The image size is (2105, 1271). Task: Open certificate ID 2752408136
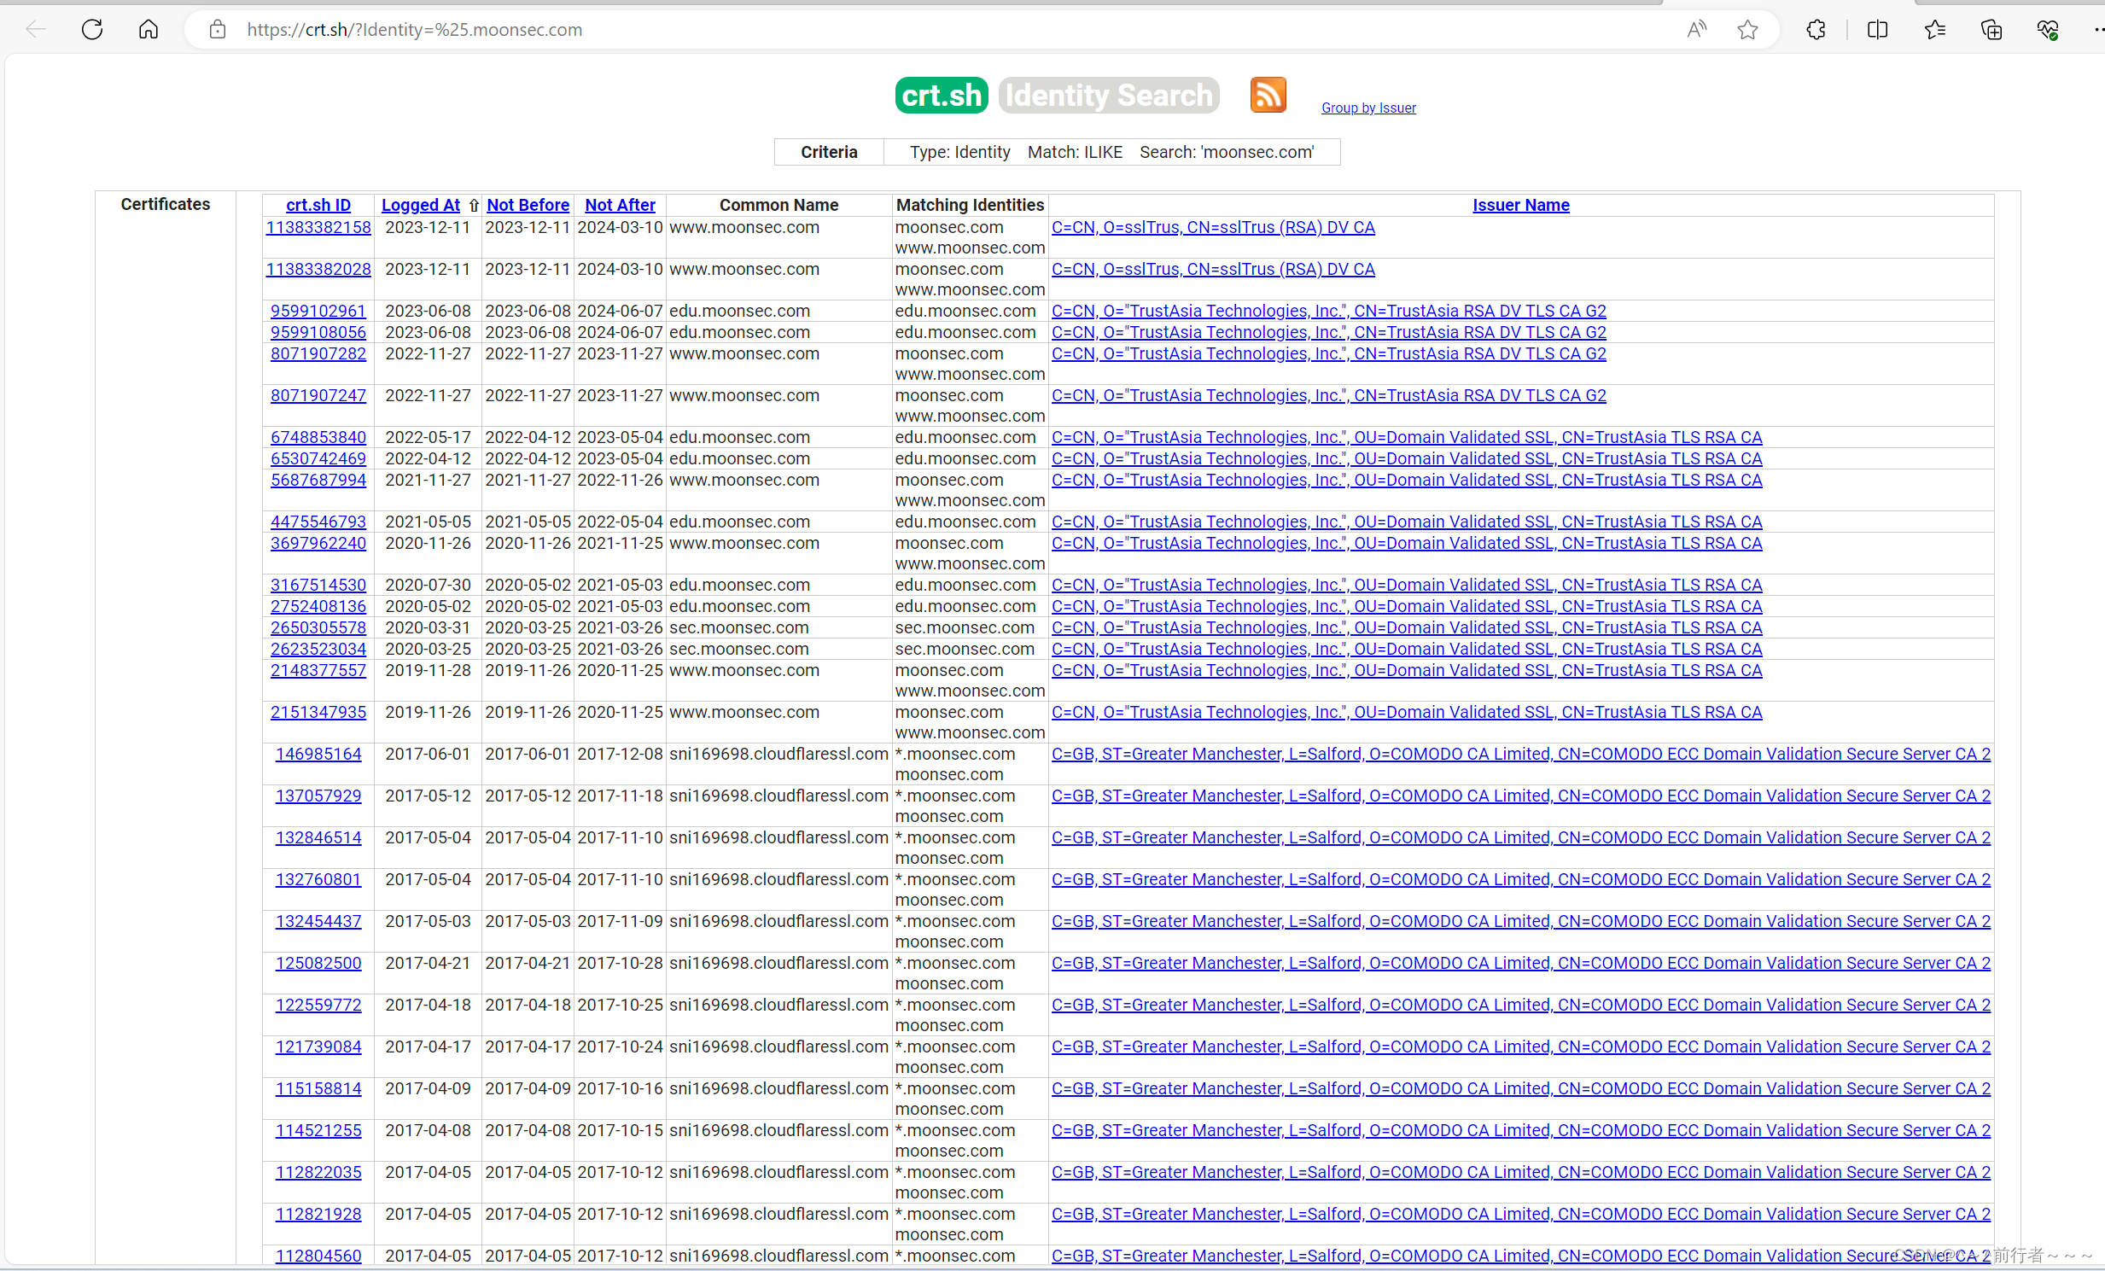pos(318,606)
